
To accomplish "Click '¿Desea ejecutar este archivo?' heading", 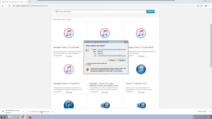I will click(95, 46).
